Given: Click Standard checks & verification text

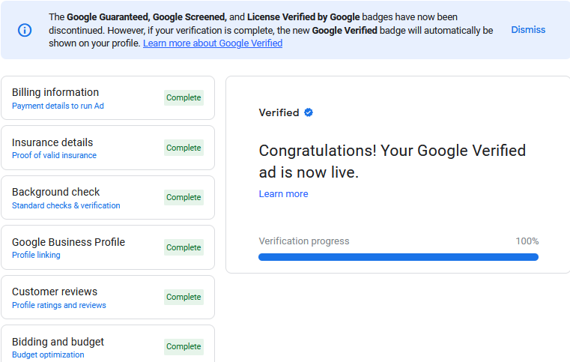Looking at the screenshot, I should point(66,205).
